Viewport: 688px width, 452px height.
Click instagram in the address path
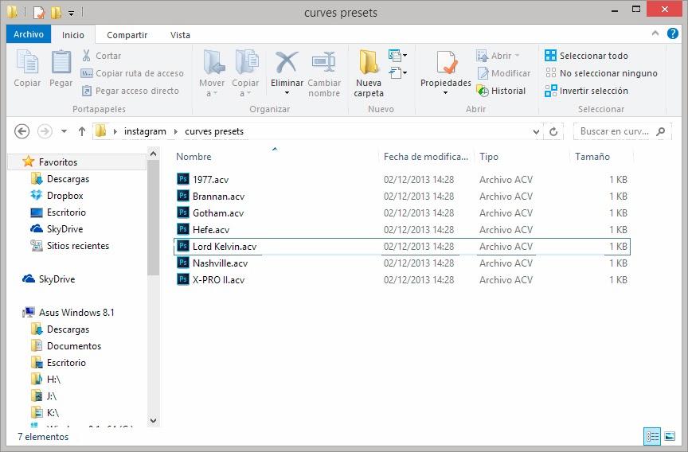[x=145, y=131]
